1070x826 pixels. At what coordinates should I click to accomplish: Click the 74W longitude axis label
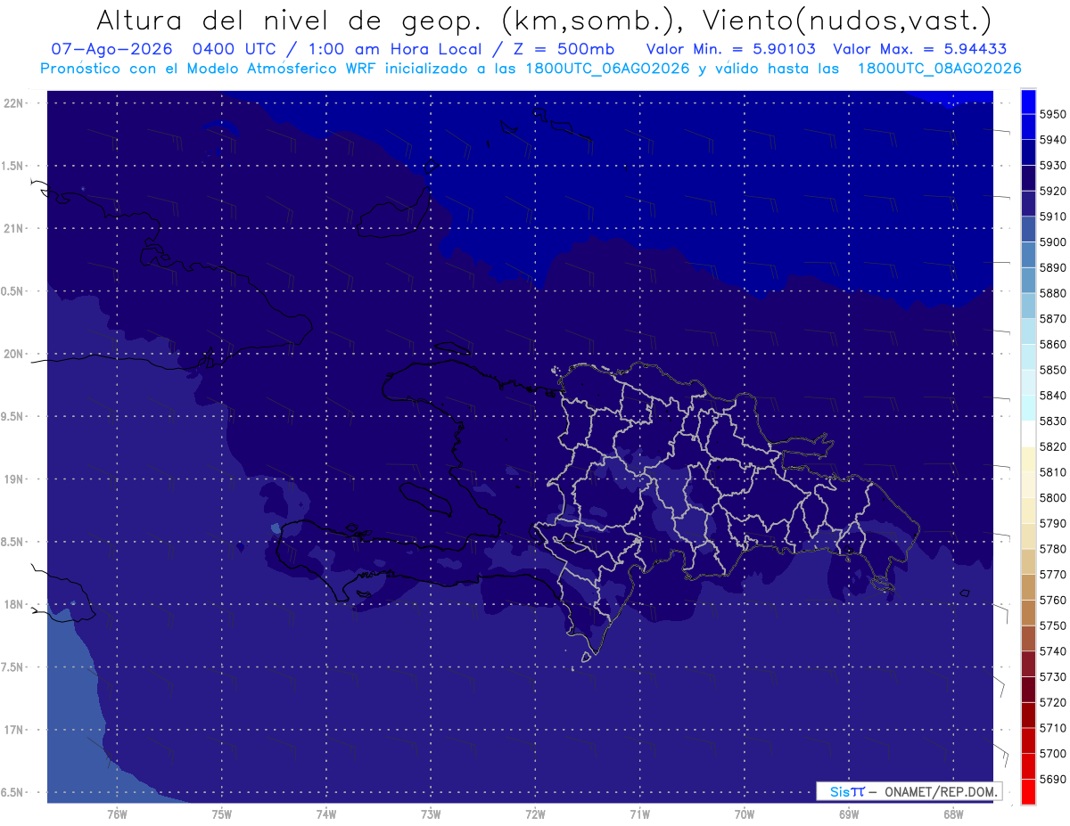(326, 814)
